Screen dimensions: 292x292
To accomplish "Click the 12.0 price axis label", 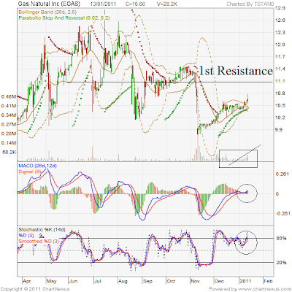I will tap(280, 45).
